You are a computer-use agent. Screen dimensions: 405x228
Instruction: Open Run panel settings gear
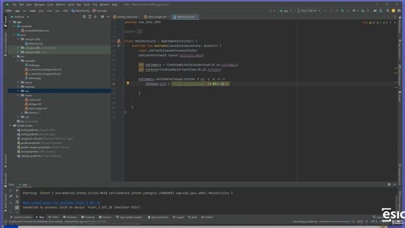pos(389,184)
